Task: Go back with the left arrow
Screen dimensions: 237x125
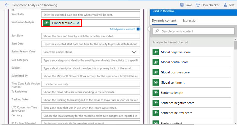Action: coord(7,5)
